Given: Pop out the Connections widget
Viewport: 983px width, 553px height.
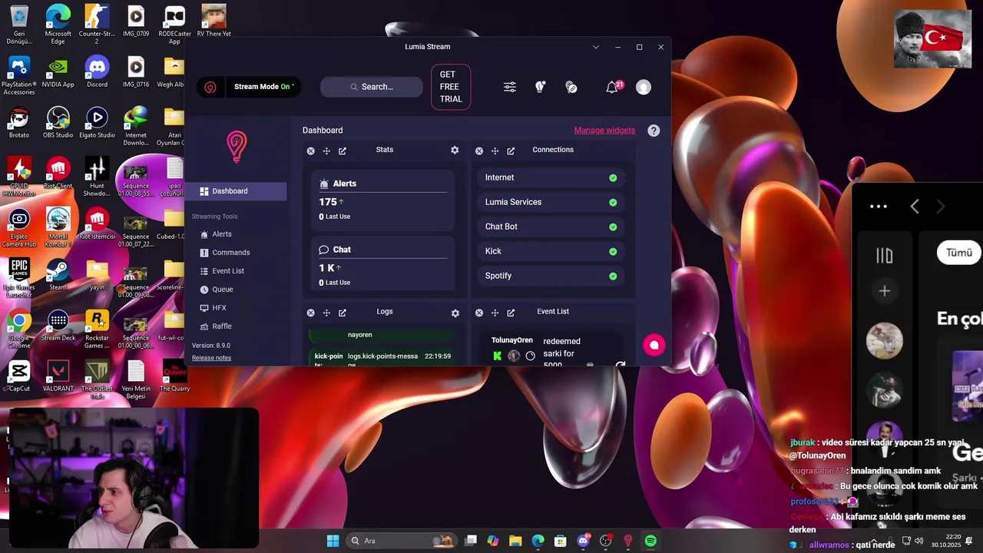Looking at the screenshot, I should click(x=511, y=151).
